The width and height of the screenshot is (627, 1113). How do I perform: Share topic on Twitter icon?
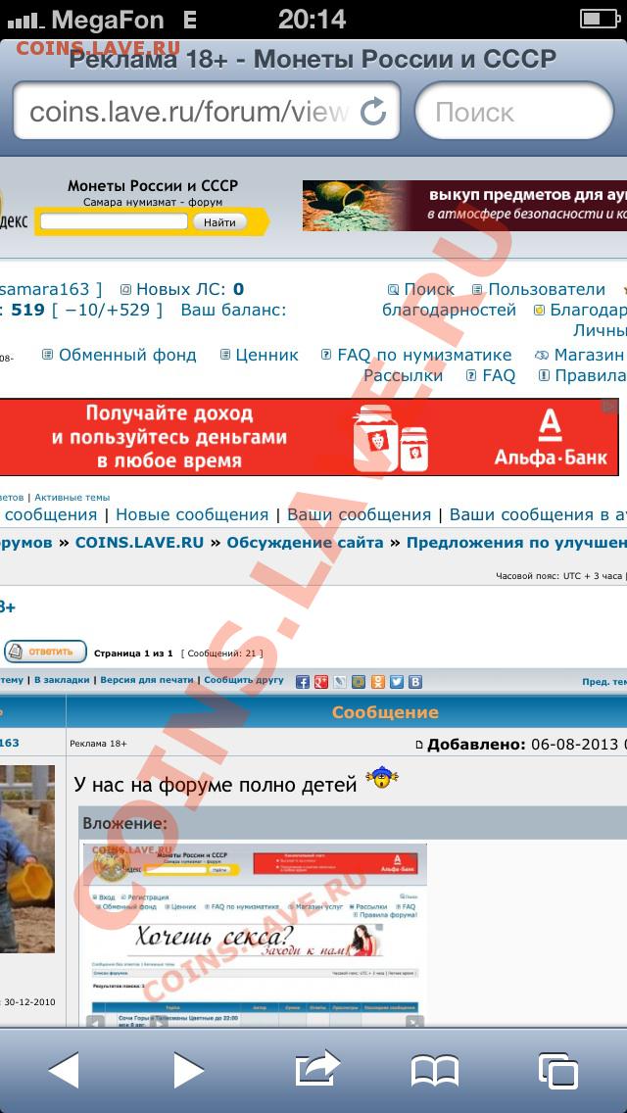pos(396,682)
